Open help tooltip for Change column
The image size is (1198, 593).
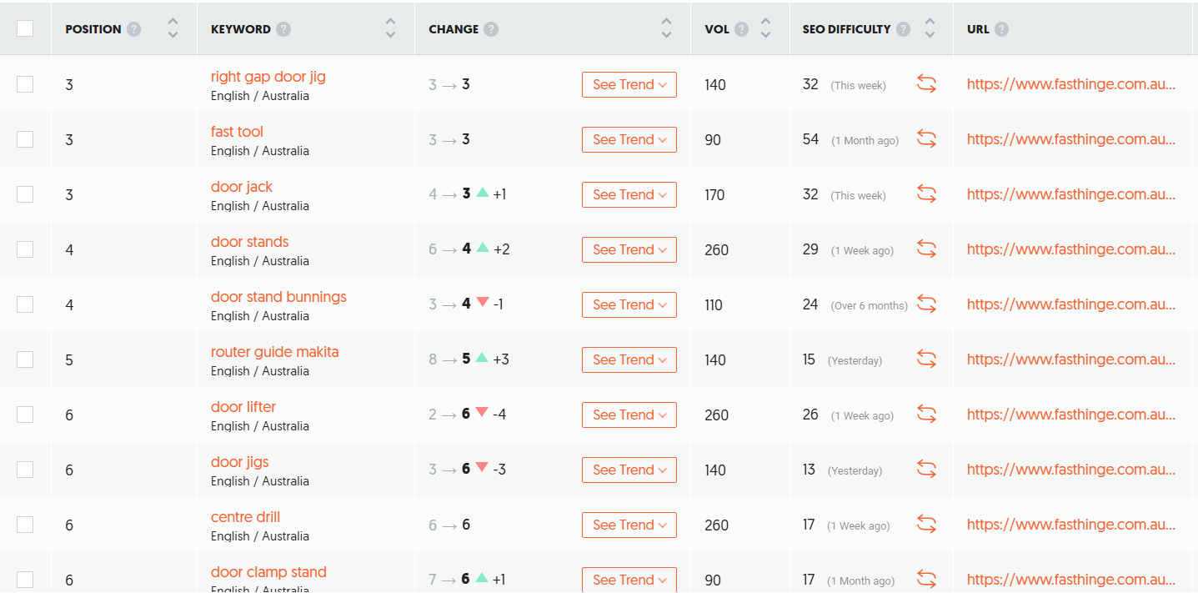(491, 29)
